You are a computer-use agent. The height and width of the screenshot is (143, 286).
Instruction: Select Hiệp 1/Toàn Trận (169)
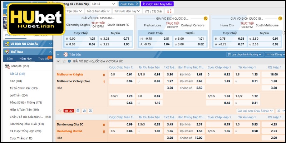(x=24, y=110)
